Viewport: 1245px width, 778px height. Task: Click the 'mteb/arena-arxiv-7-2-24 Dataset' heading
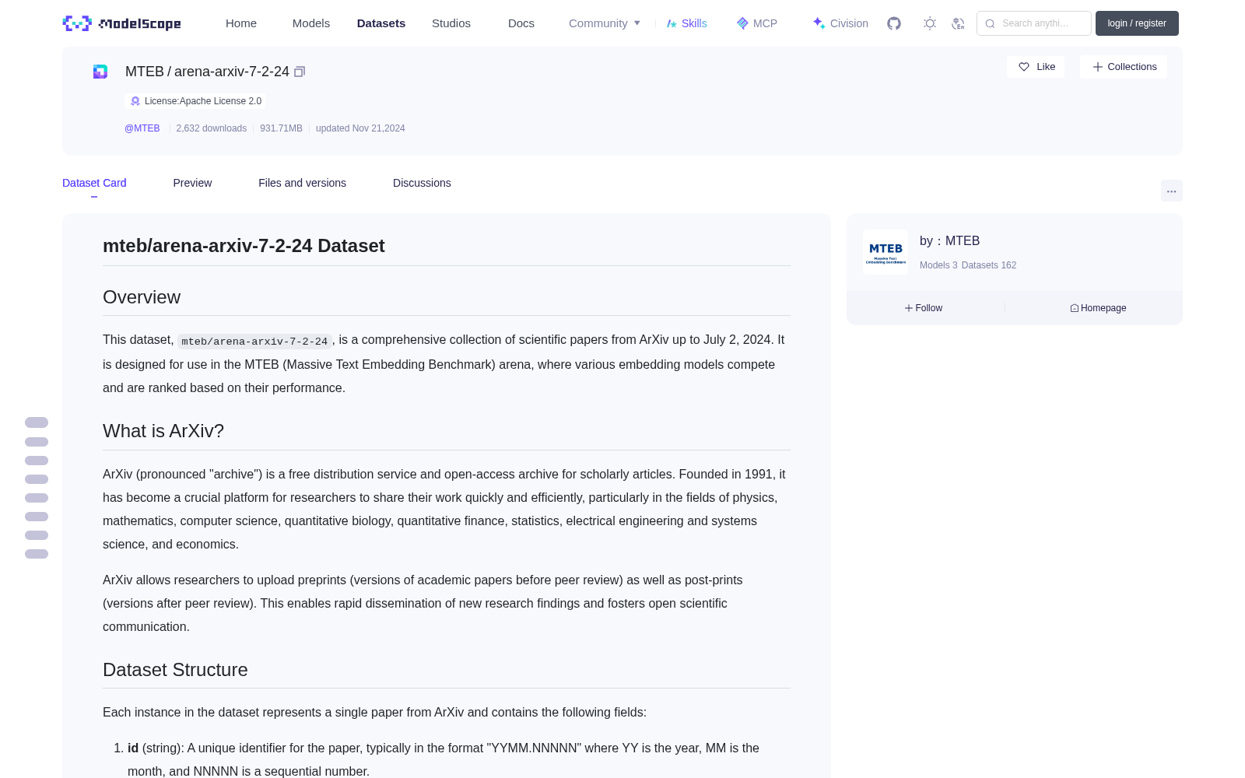point(244,246)
